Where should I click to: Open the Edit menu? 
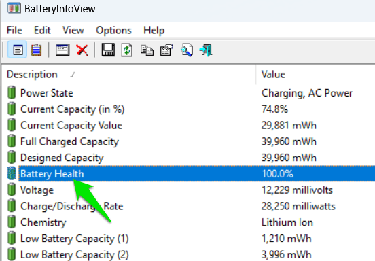[42, 31]
